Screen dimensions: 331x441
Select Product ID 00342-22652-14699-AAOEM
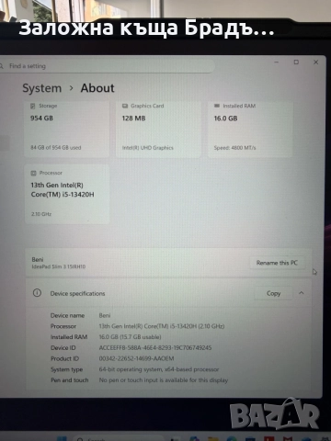136,358
